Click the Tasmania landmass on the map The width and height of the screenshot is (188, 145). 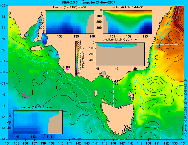click(119, 118)
